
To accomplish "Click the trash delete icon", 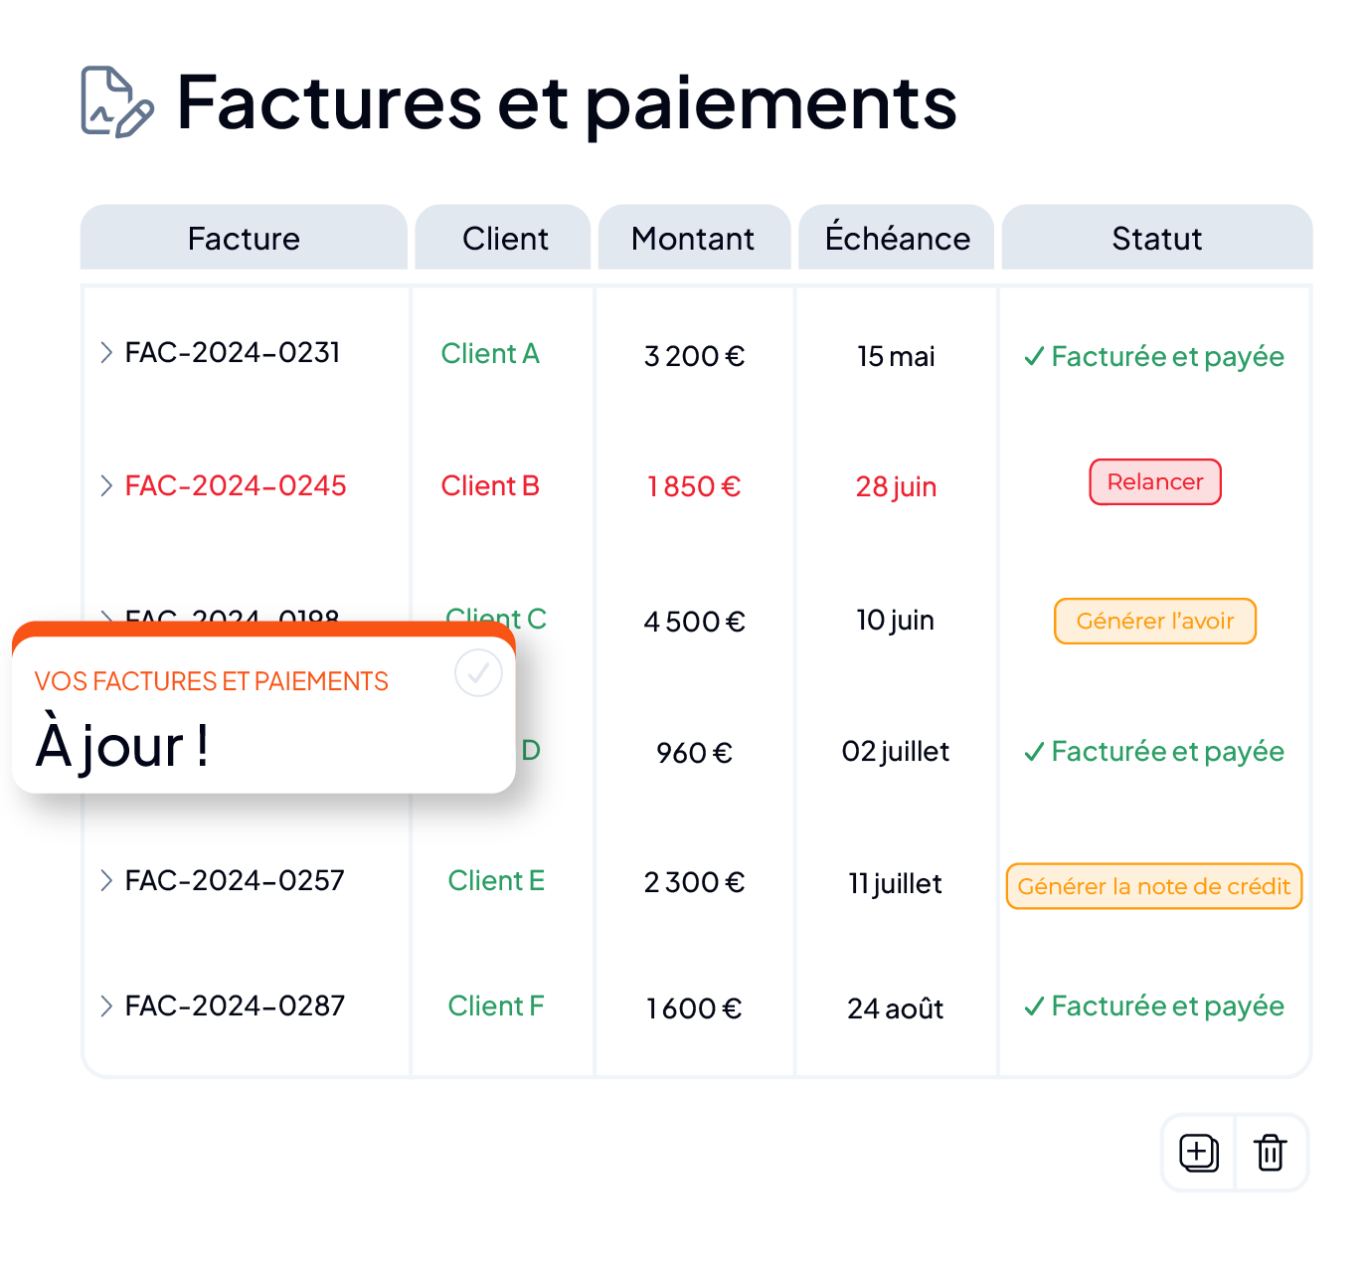I will pos(1271,1153).
